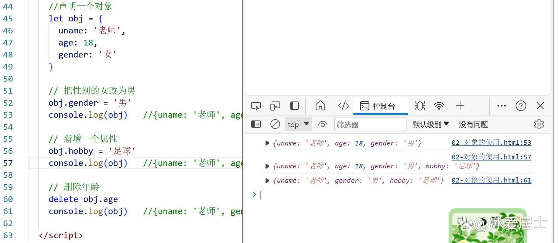Open console settings gear
This screenshot has height=243, width=558.
coord(539,124)
